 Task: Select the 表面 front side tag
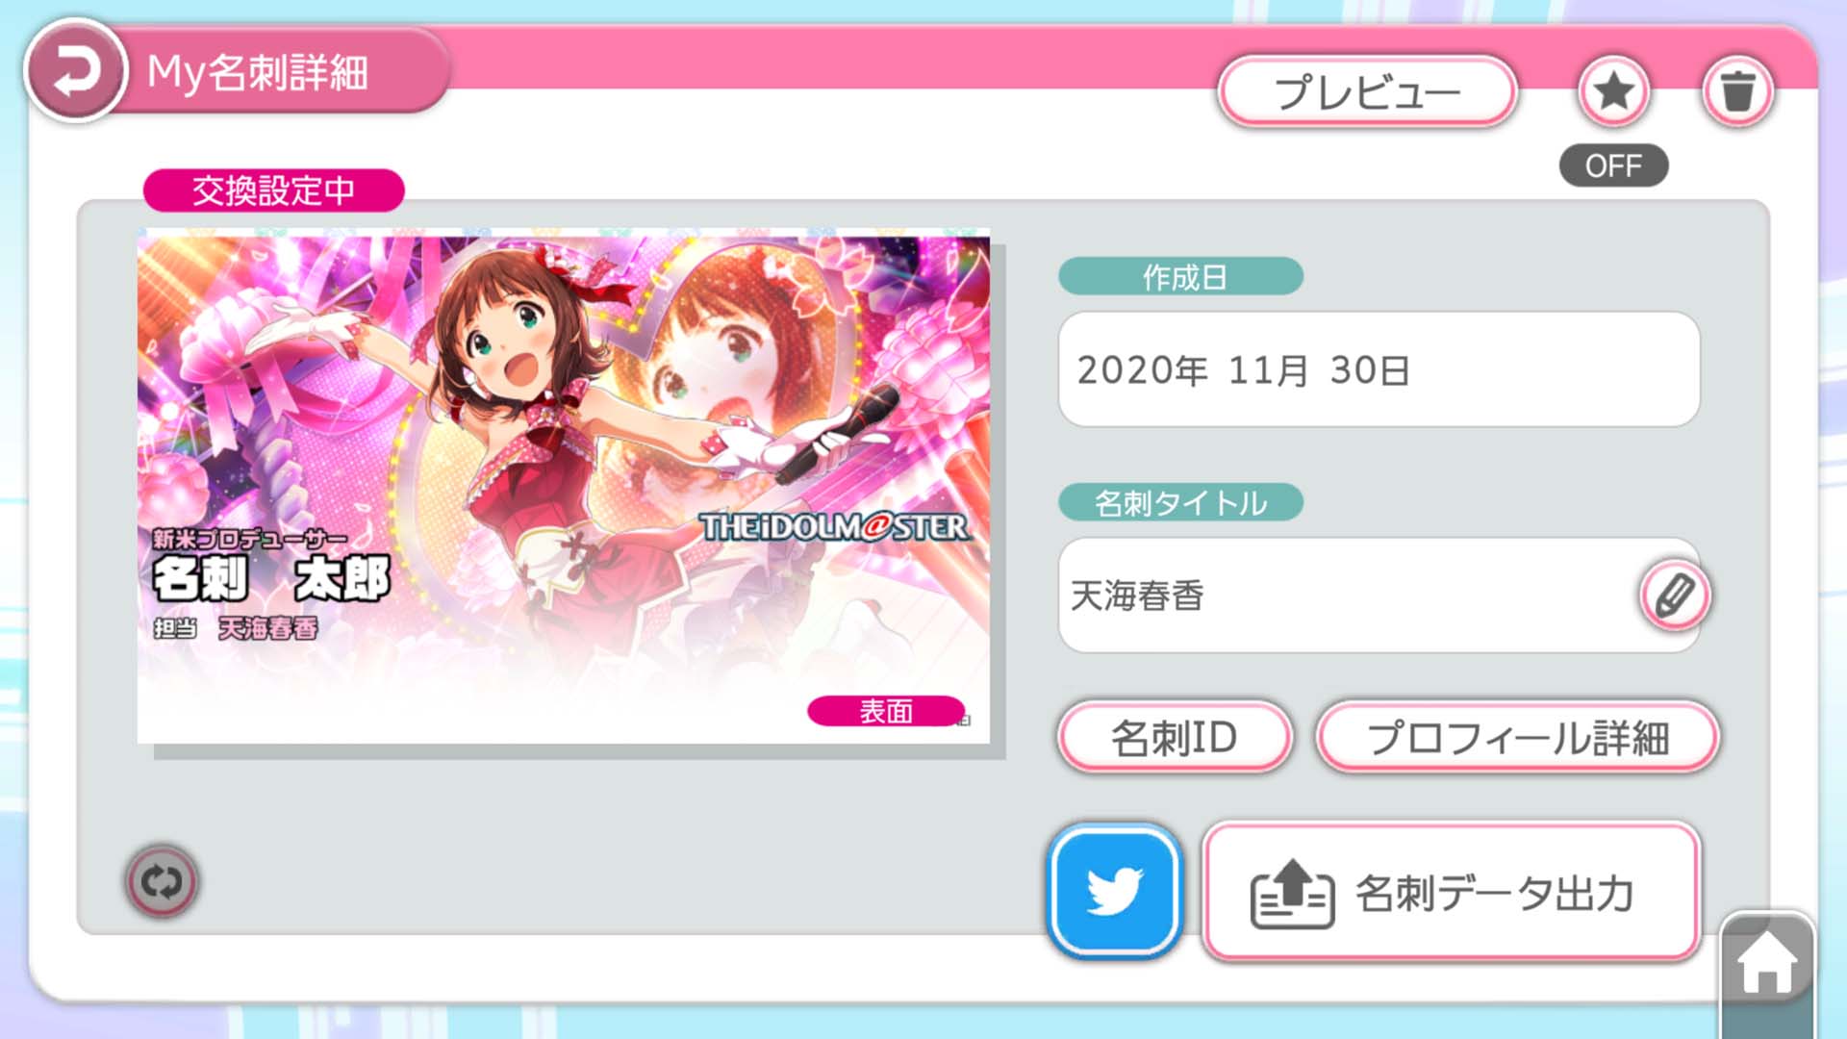[886, 711]
